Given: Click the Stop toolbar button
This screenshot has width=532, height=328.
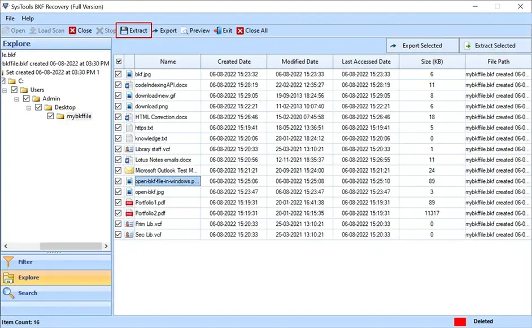Looking at the screenshot, I should 106,30.
